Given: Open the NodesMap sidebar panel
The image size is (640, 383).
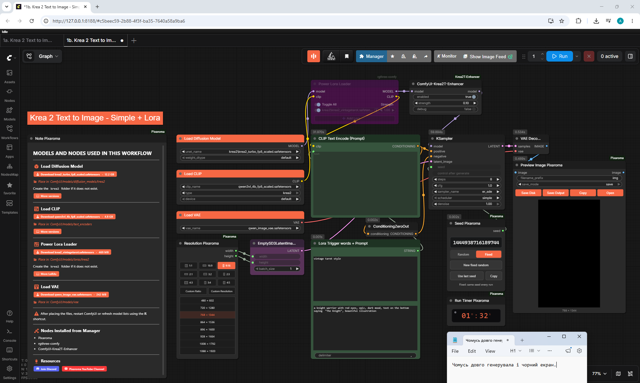Looking at the screenshot, I should 9,169.
